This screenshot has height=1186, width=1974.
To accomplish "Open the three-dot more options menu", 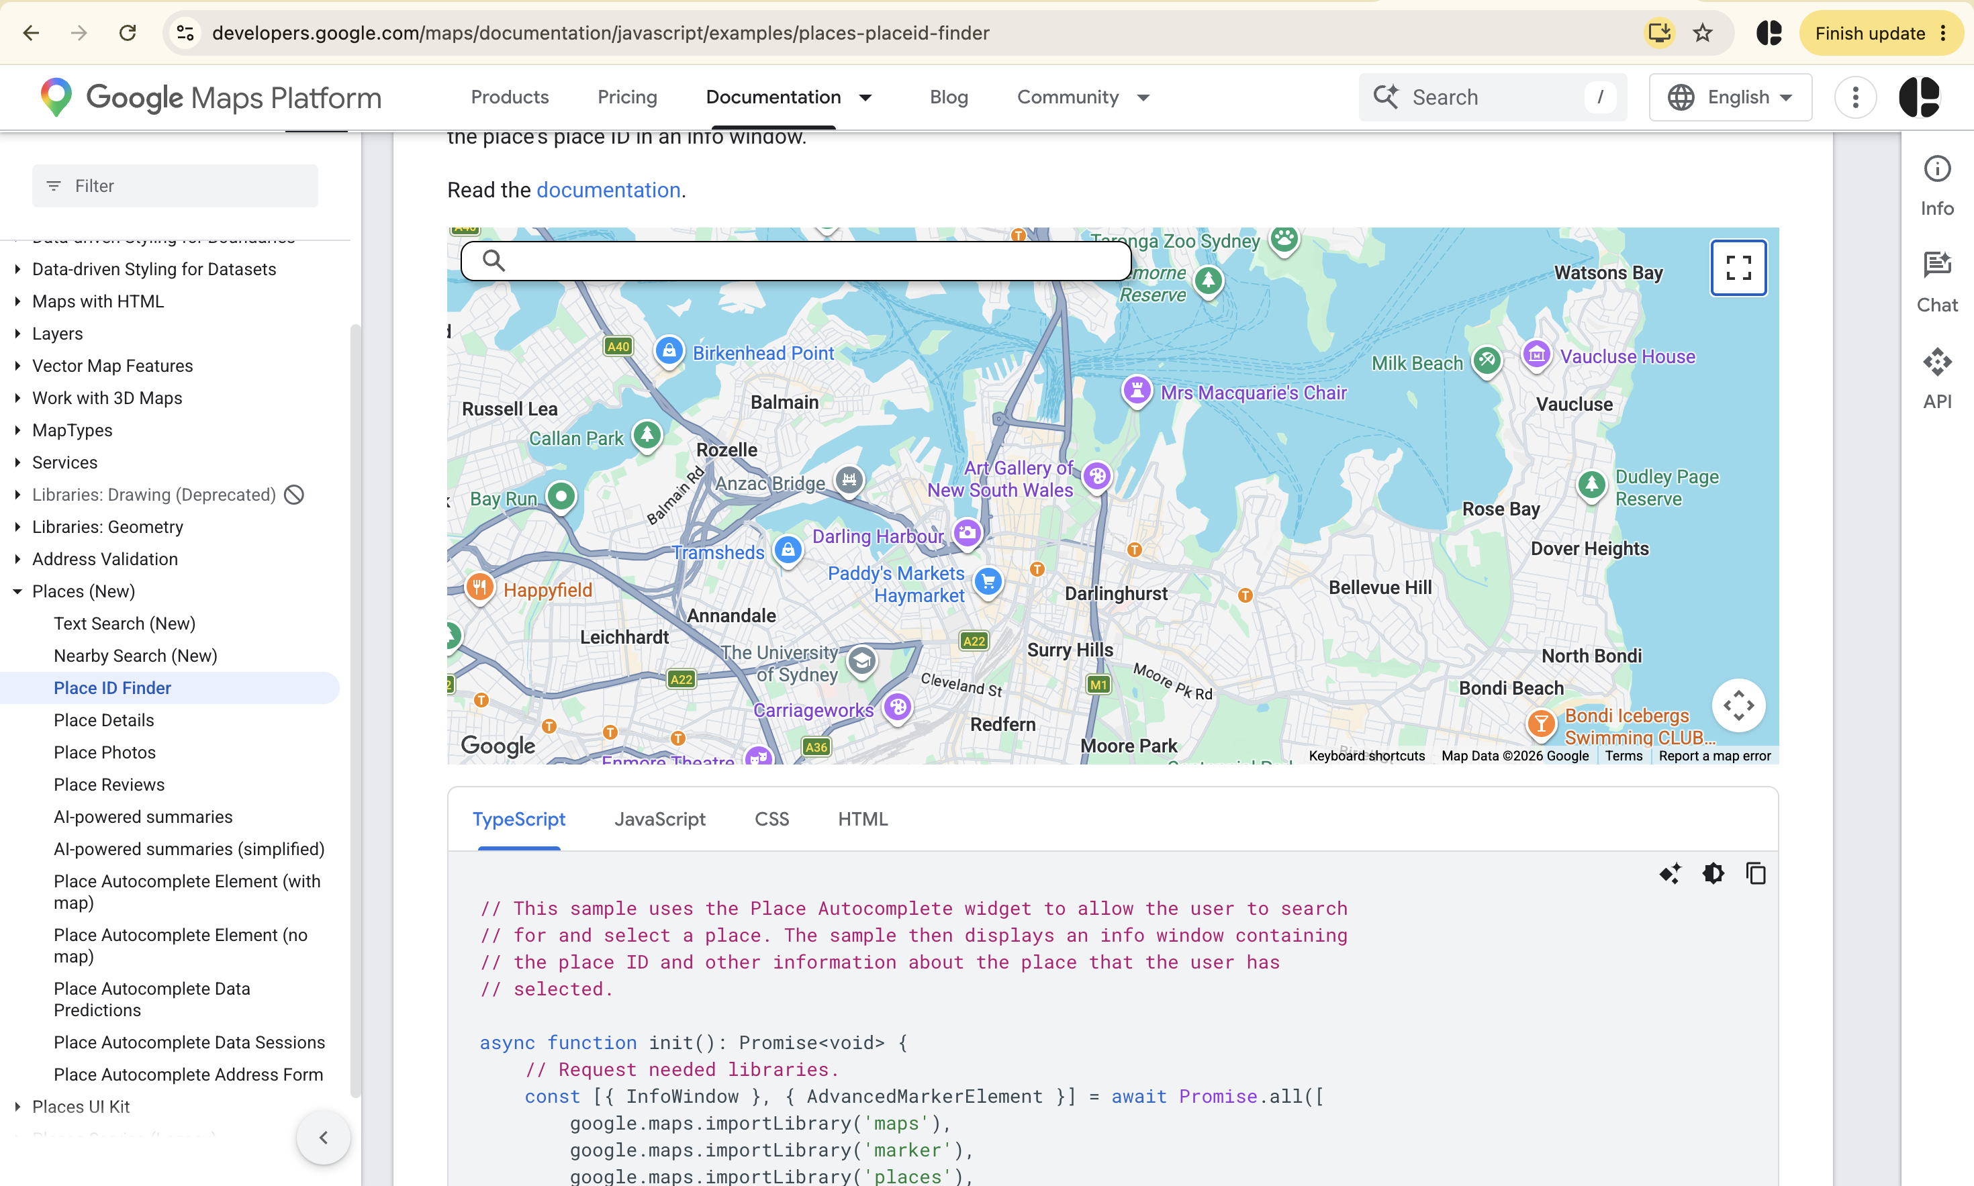I will click(x=1856, y=97).
